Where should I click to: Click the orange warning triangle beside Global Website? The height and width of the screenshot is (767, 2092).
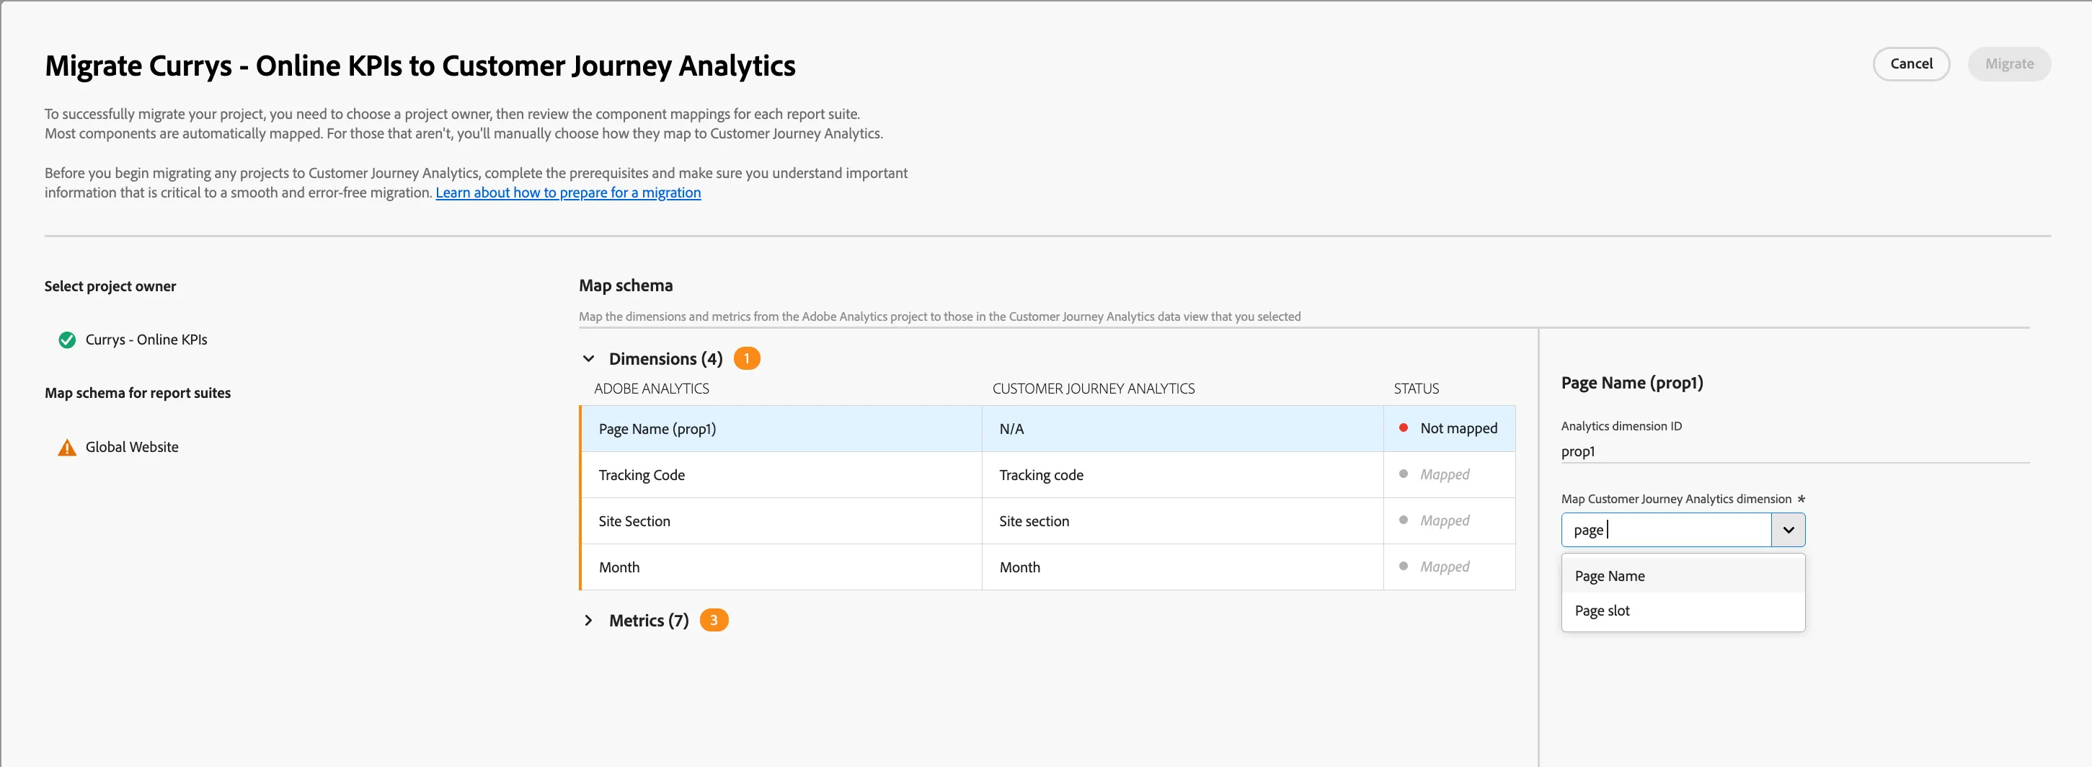tap(68, 448)
